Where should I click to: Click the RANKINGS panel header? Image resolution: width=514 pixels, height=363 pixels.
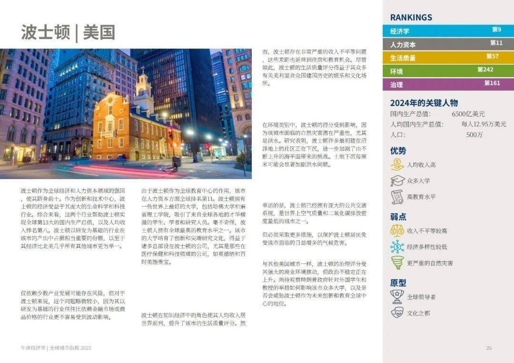pos(410,17)
